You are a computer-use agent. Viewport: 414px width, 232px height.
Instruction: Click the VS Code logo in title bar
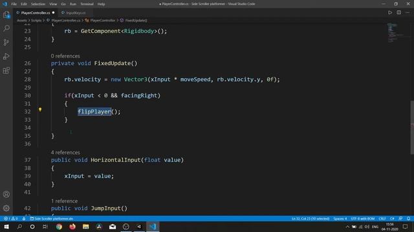[5, 4]
